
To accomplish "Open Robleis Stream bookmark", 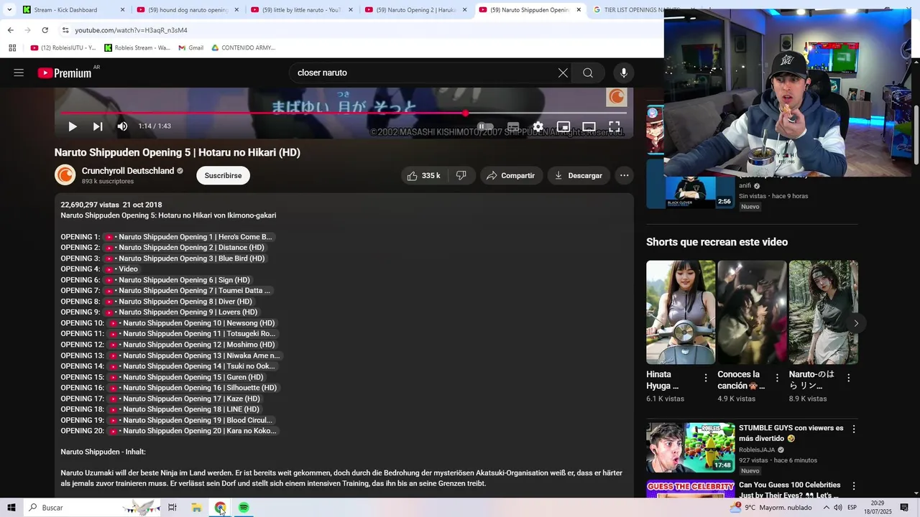I will [137, 48].
